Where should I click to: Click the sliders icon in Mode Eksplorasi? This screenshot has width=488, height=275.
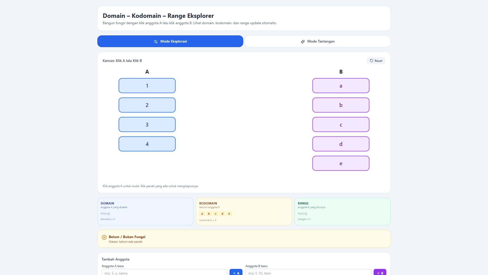[x=156, y=42]
